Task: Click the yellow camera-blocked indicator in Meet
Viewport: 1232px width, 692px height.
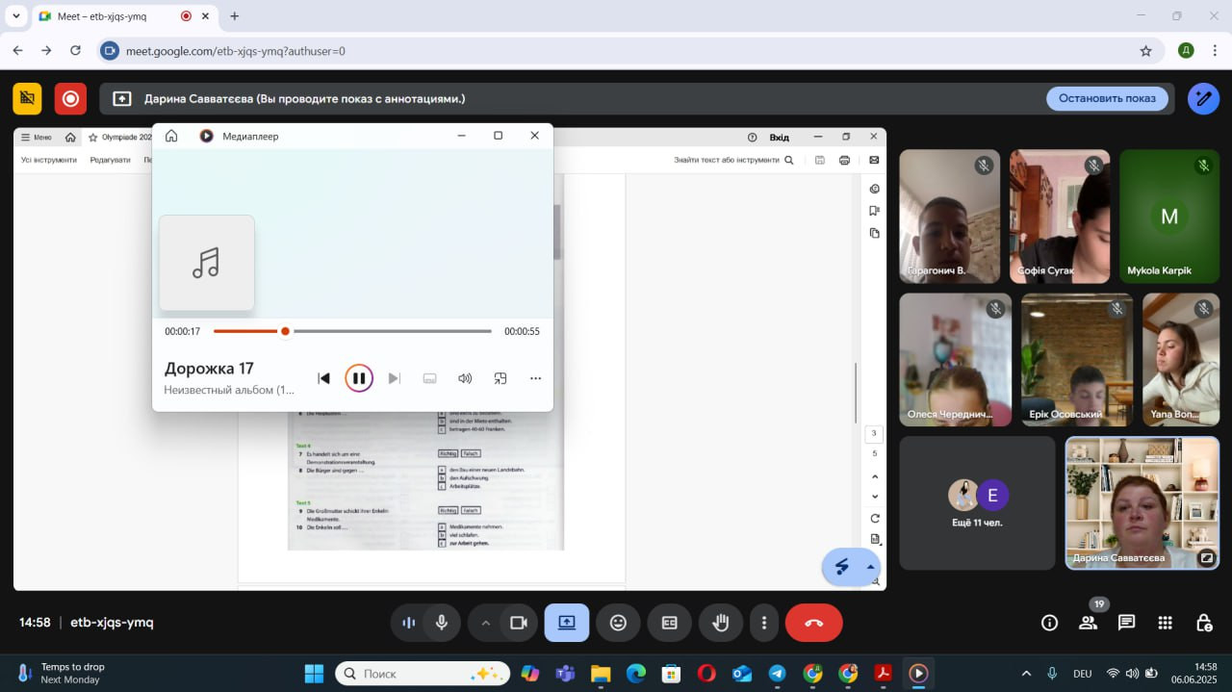Action: 27,98
